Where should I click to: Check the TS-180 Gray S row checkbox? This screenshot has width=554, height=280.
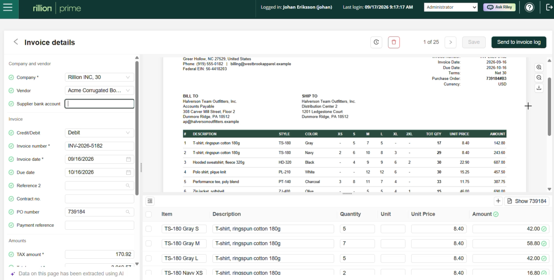pyautogui.click(x=149, y=229)
